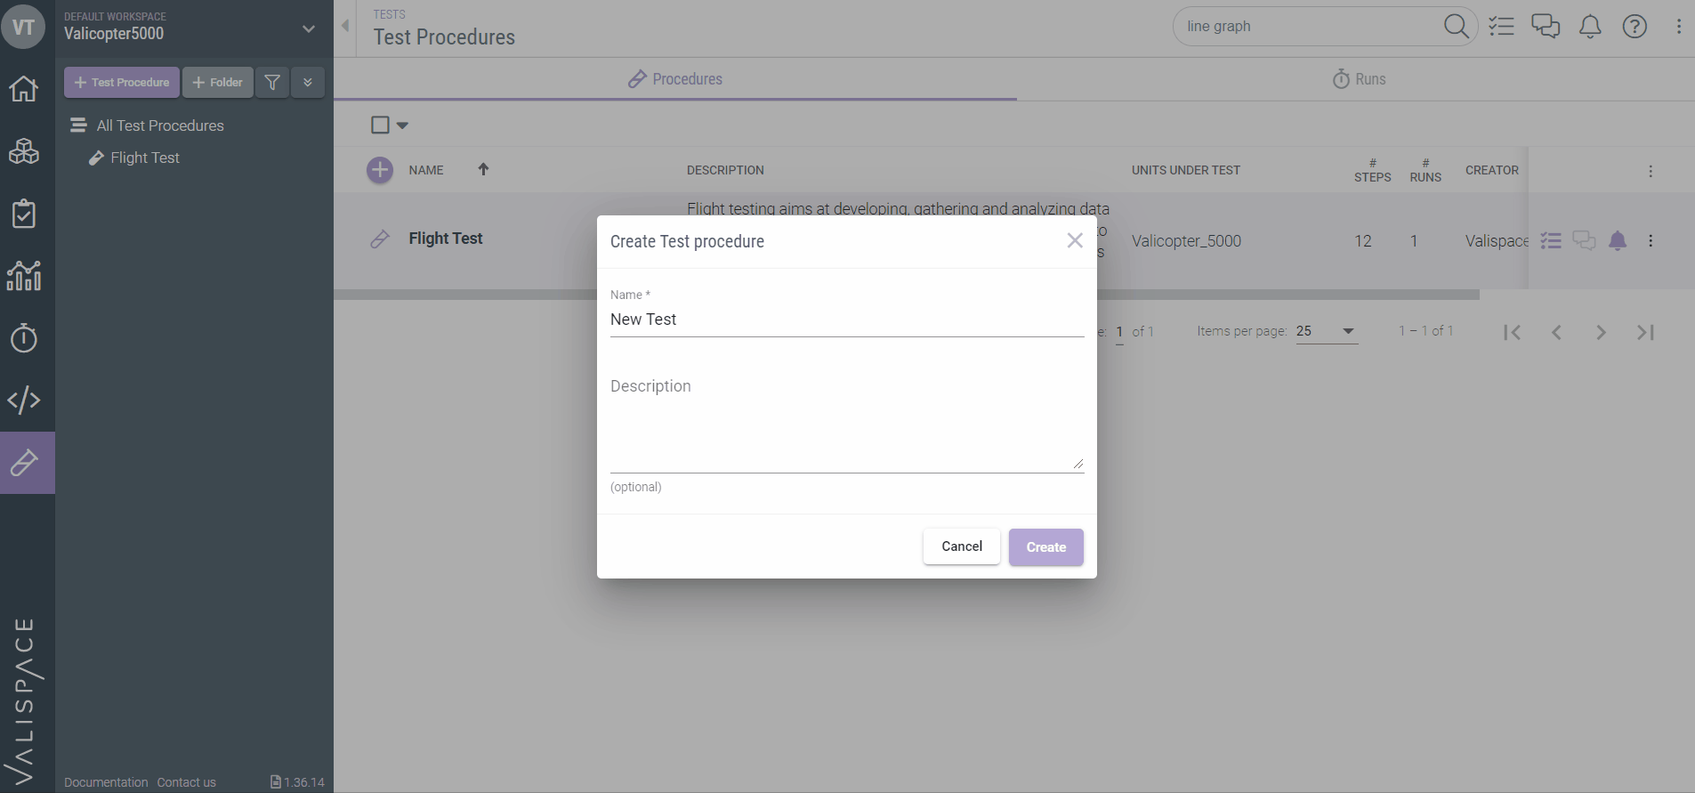This screenshot has width=1695, height=793.
Task: Click the Name input field
Action: (x=846, y=320)
